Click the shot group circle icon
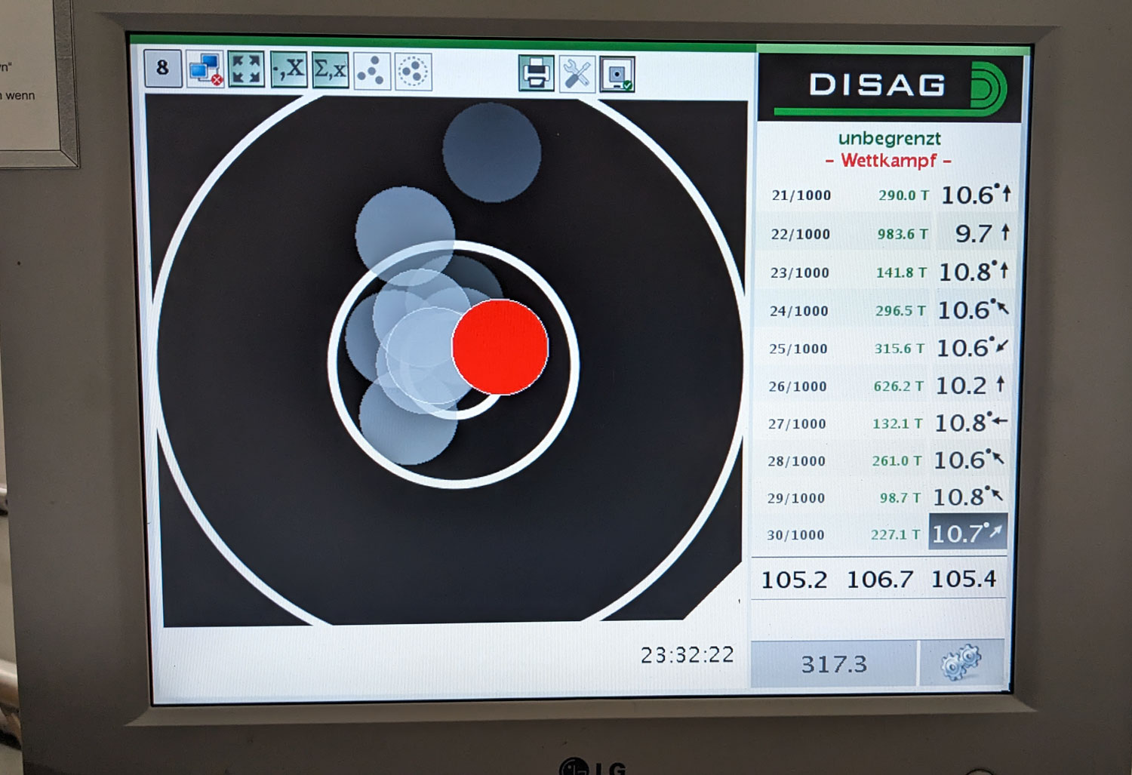 tap(413, 72)
